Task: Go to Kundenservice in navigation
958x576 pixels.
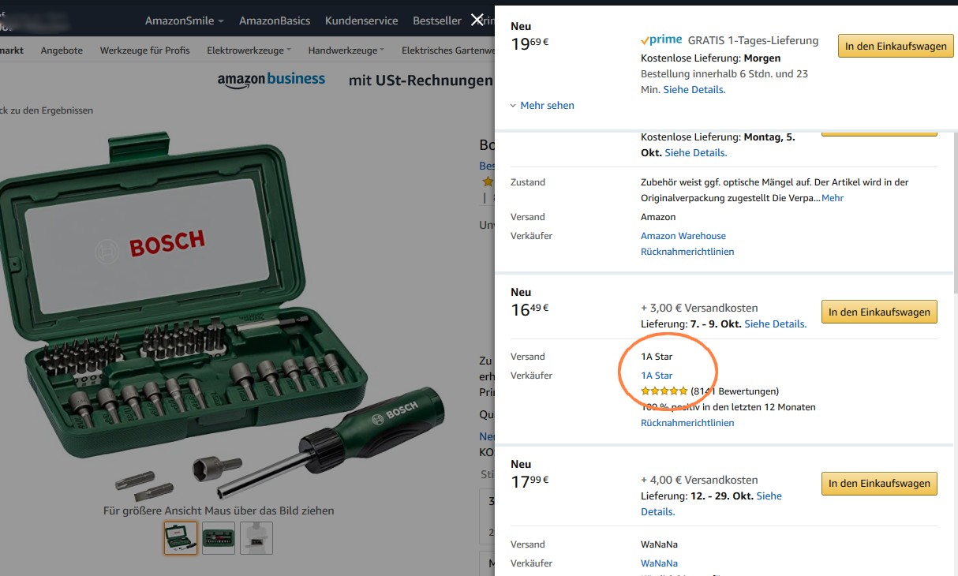Action: (361, 21)
